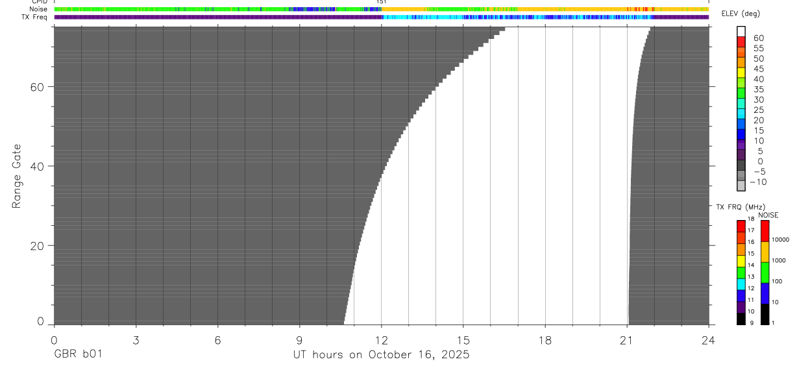The image size is (797, 368).
Task: Click the range gate tick label '40' on the y-axis
Action: coord(37,166)
